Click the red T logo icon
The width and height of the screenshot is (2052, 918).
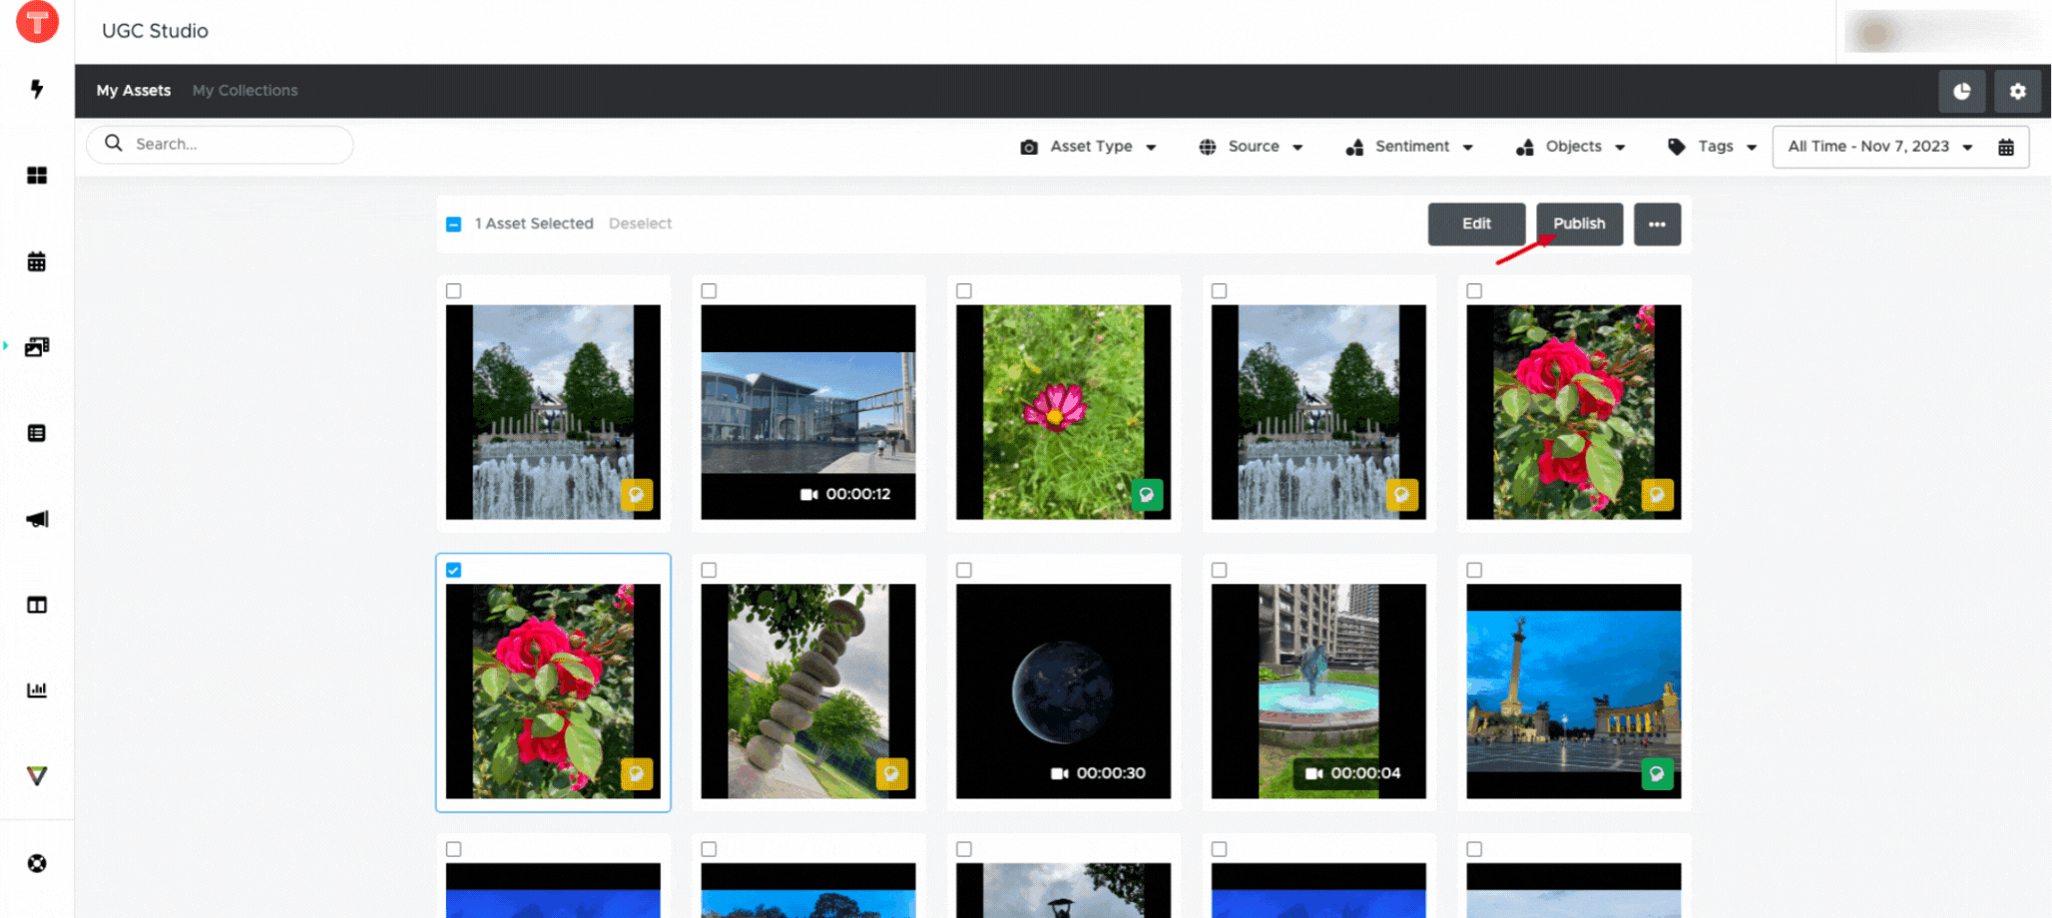[x=37, y=21]
